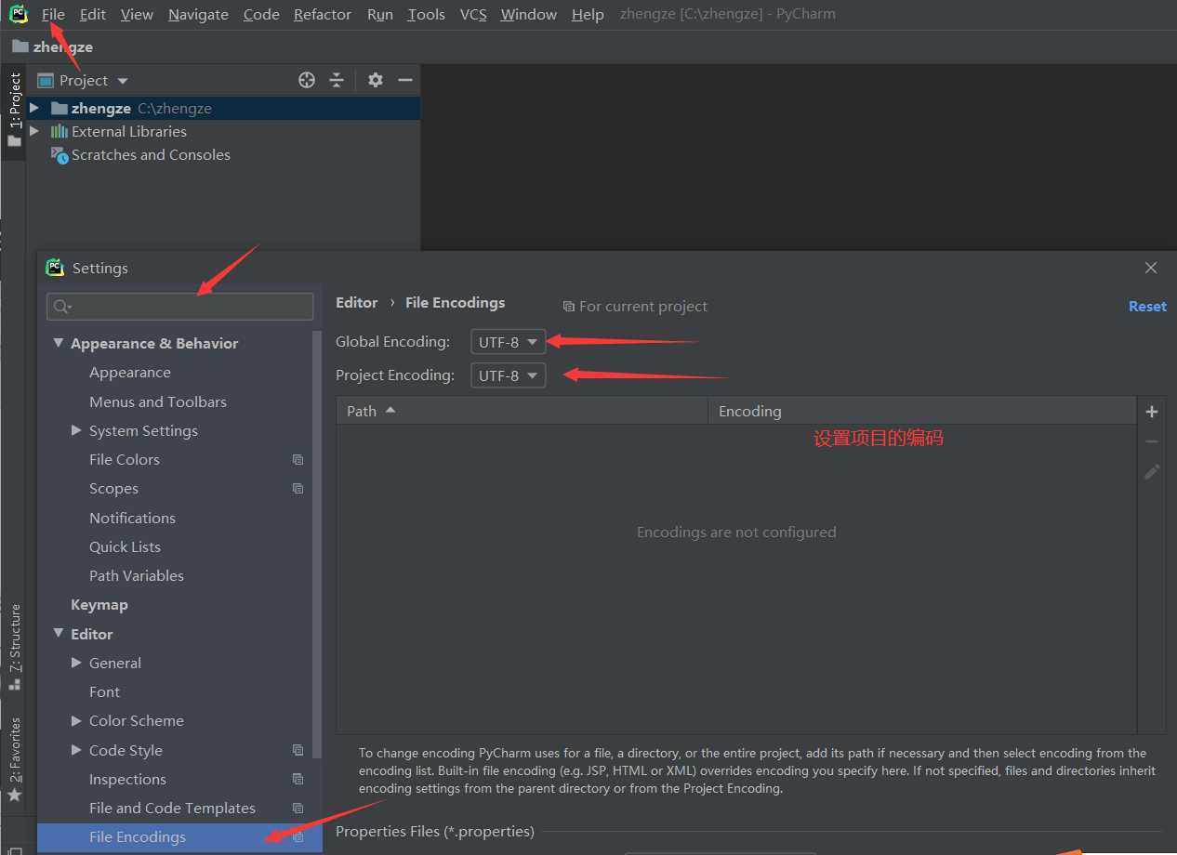Screen dimensions: 1177x855
Task: Close the Settings dialog
Action: tap(1151, 268)
